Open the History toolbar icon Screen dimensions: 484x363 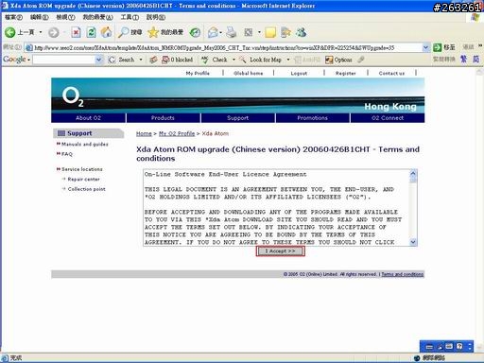pos(195,32)
